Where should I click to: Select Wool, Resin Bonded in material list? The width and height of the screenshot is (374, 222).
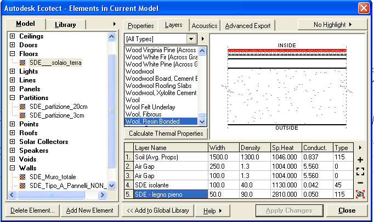click(x=161, y=121)
